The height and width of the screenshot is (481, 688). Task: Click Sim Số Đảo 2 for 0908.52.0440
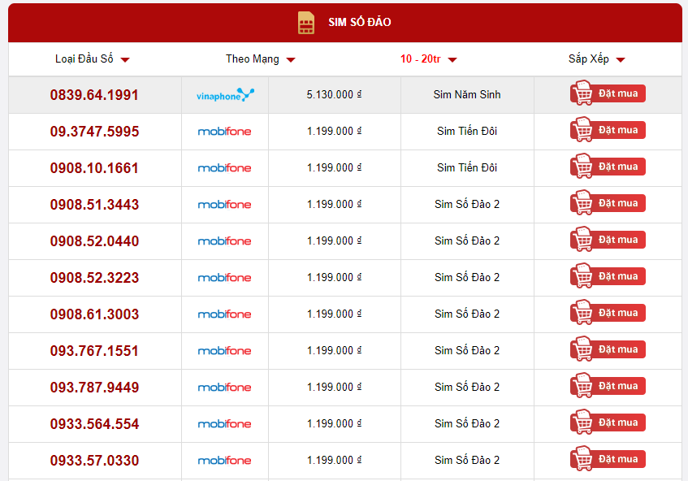(x=467, y=240)
